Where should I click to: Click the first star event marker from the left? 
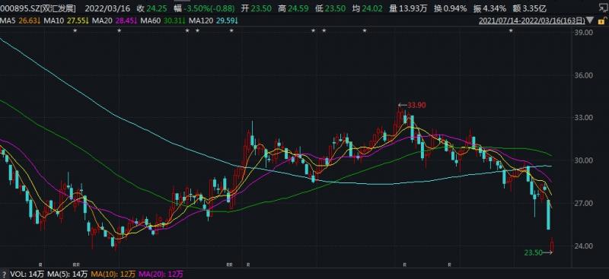(x=75, y=30)
